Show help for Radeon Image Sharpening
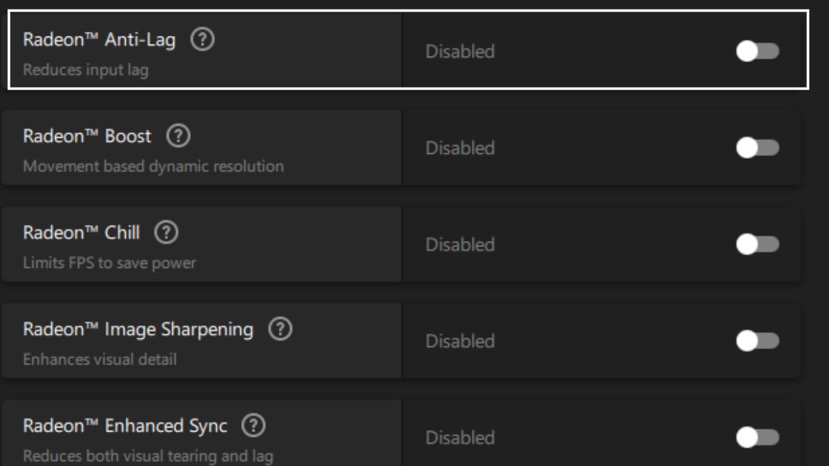 280,329
